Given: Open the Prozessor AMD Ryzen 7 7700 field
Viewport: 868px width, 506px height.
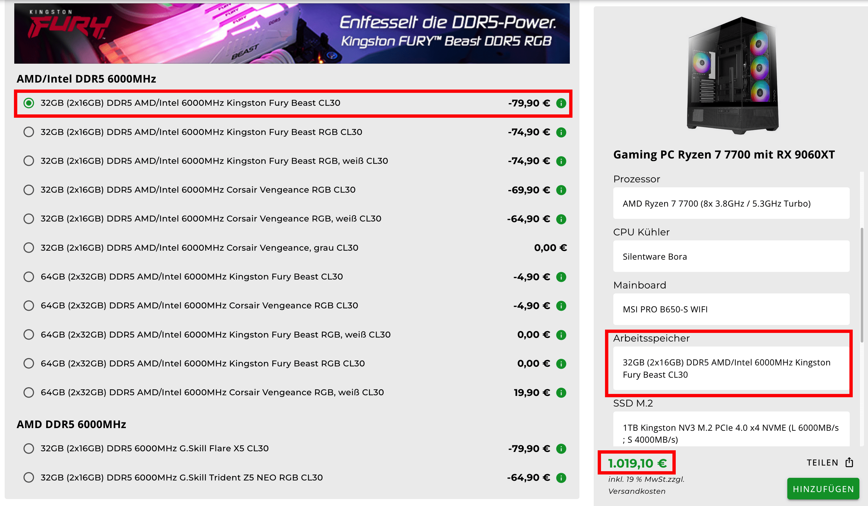Looking at the screenshot, I should click(x=731, y=203).
